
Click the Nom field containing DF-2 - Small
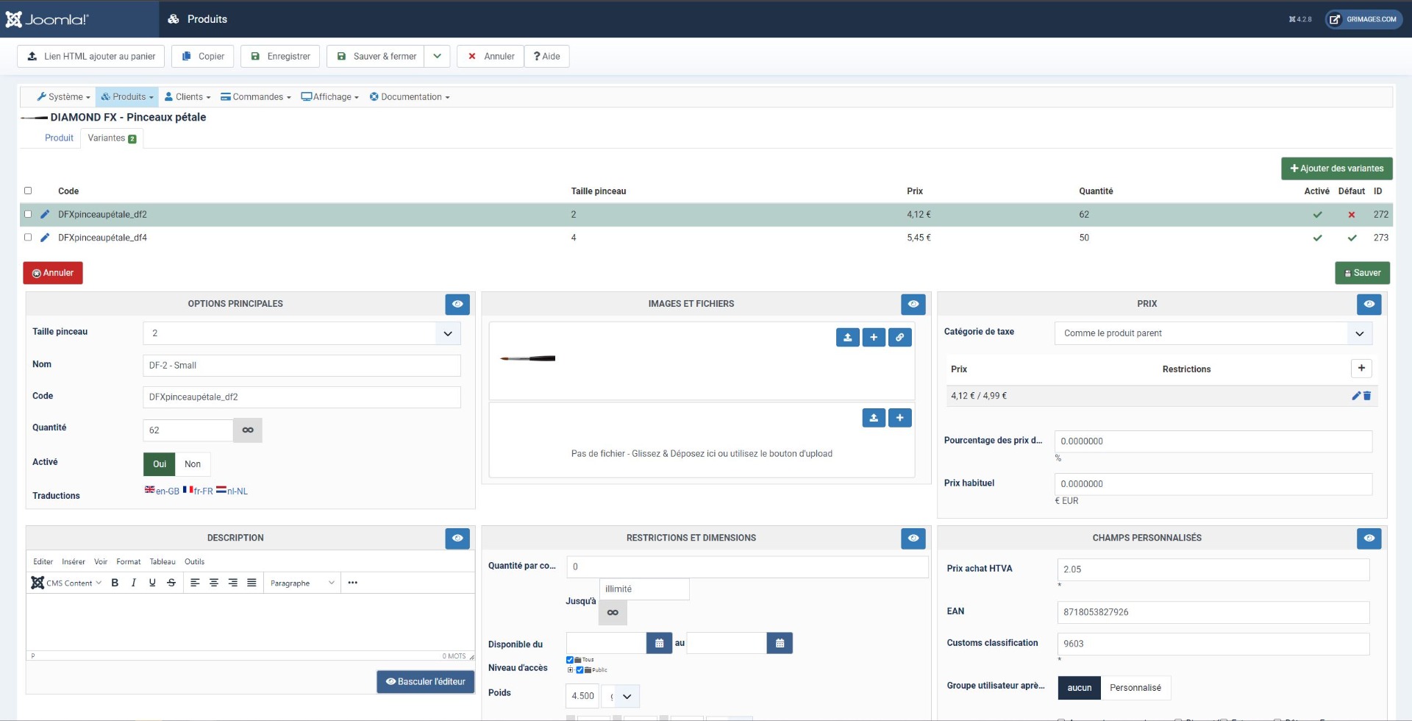click(302, 366)
